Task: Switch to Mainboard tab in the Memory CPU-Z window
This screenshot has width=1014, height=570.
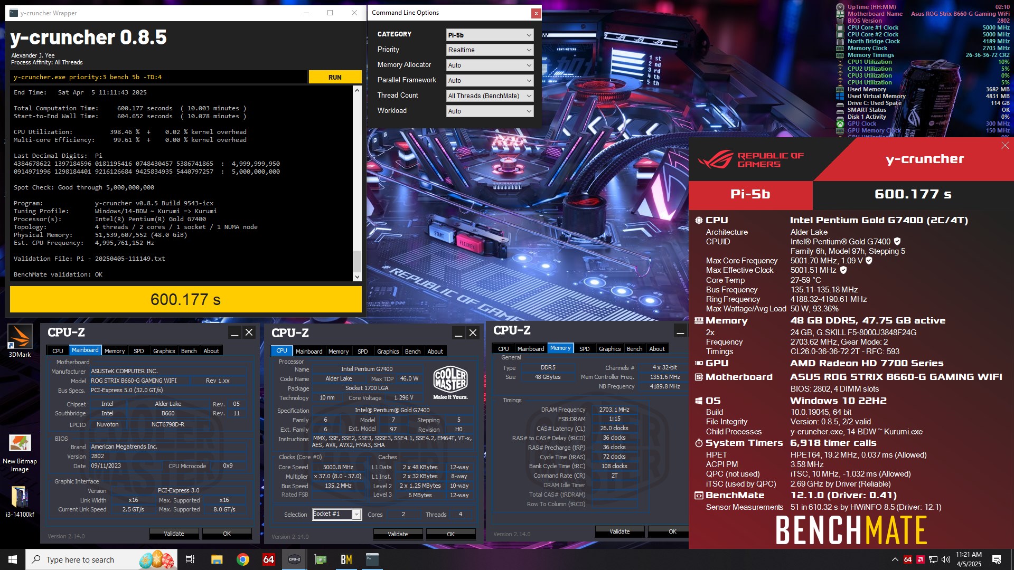Action: click(x=531, y=348)
